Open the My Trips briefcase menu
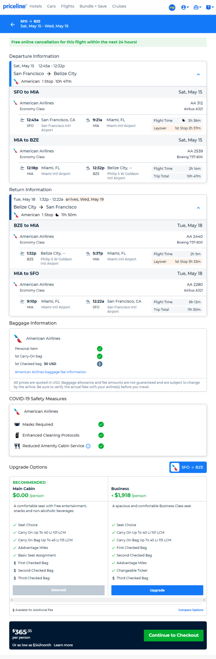Viewport: 216px width, 659px height. [197, 7]
